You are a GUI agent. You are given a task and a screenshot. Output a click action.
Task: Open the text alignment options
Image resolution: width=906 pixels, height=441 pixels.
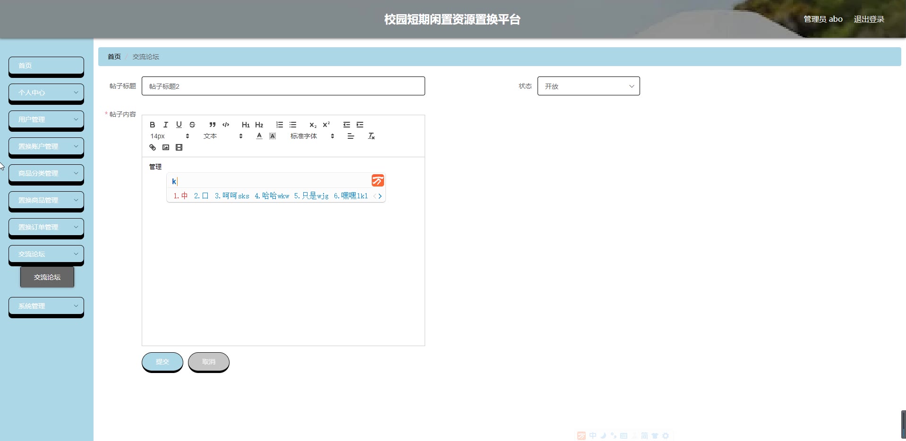click(x=350, y=136)
